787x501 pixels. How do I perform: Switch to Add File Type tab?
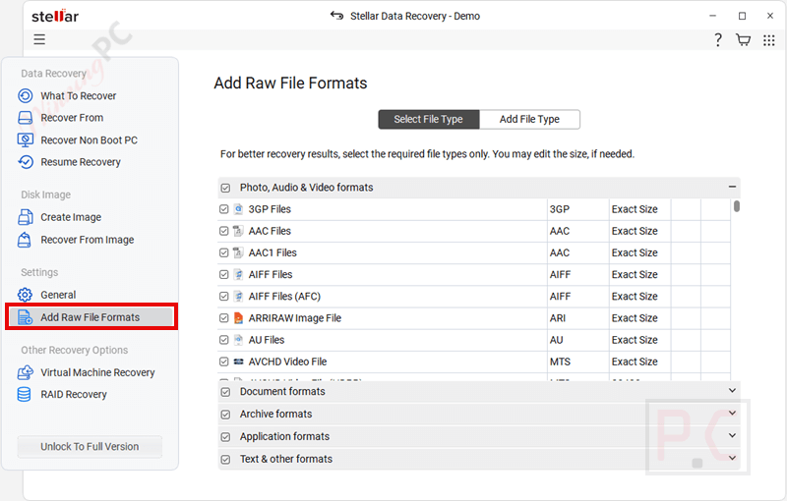pos(529,119)
